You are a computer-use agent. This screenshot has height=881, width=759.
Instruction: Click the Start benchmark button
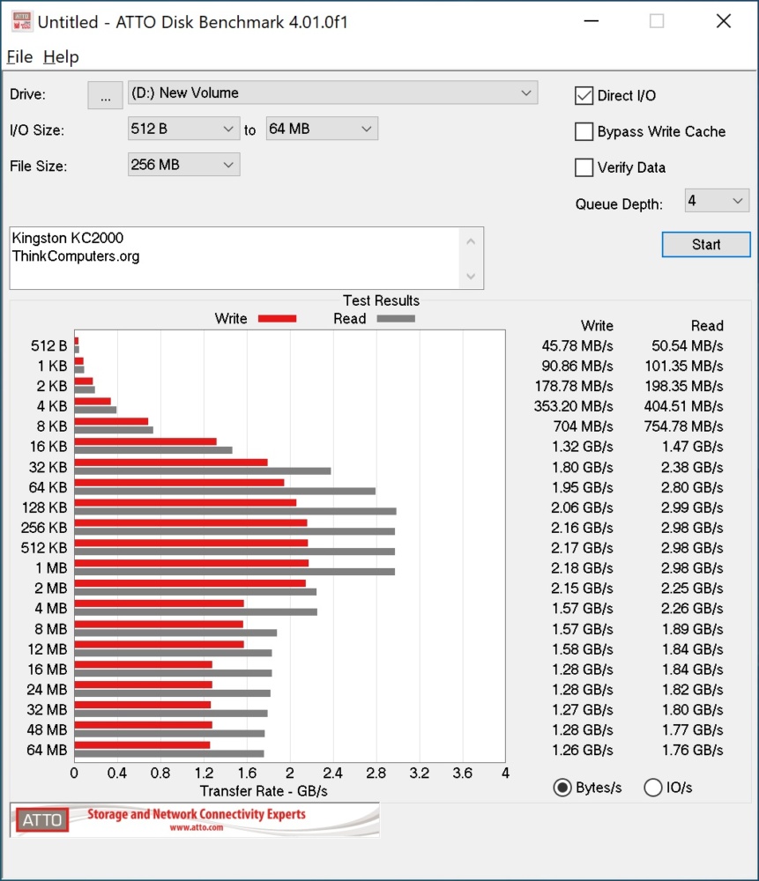[706, 244]
